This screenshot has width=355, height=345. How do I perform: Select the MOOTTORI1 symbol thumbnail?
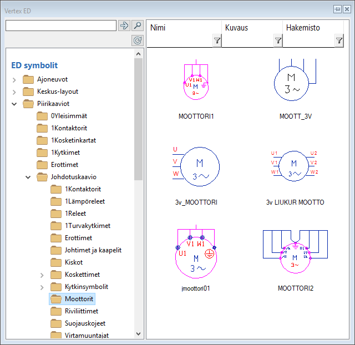(196, 83)
